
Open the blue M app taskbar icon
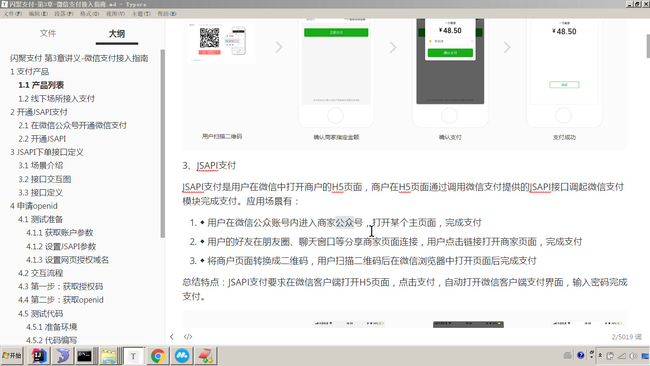point(182,356)
